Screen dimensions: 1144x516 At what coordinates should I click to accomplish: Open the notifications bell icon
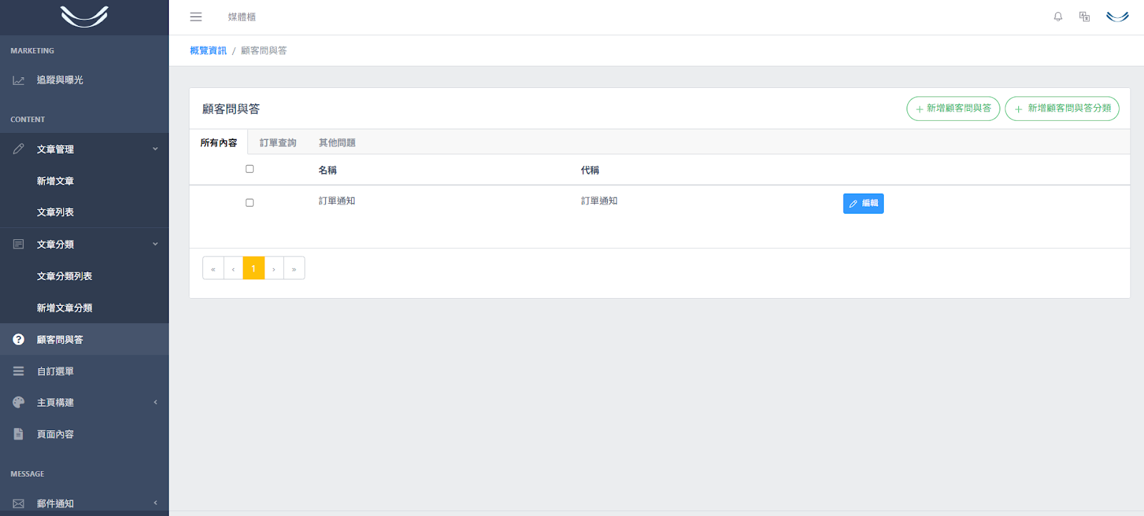click(1058, 16)
